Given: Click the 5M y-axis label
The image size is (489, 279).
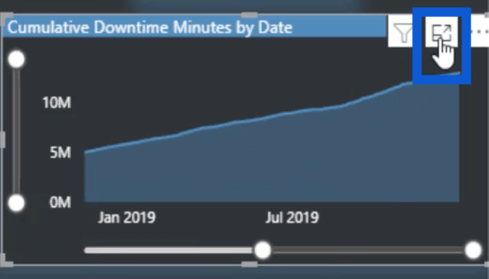Looking at the screenshot, I should pos(61,152).
